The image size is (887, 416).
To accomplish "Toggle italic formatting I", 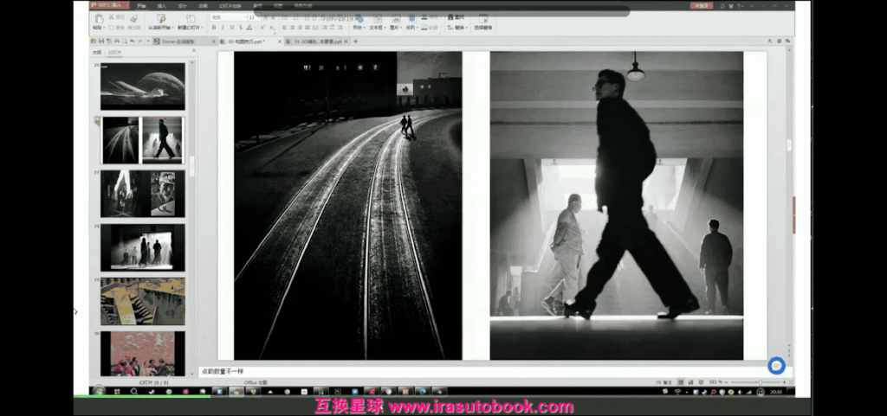I will tap(223, 27).
